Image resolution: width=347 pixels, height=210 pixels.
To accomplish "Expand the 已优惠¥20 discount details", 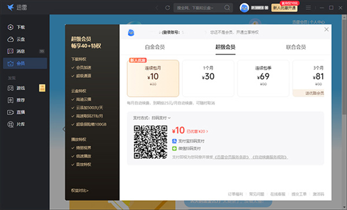I will coord(197,132).
